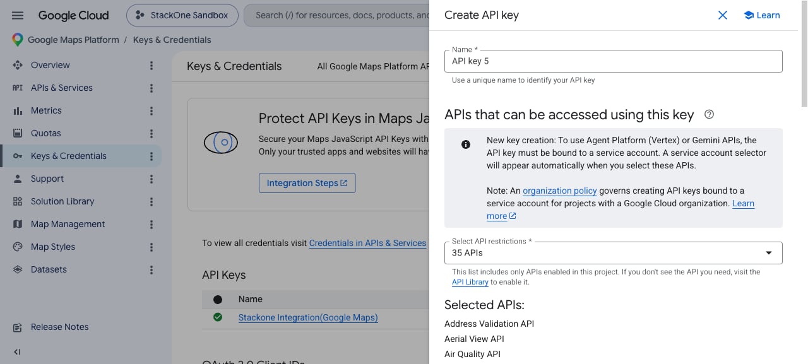Image resolution: width=808 pixels, height=364 pixels.
Task: Open the three-dot menu next to Datasets
Action: (151, 269)
